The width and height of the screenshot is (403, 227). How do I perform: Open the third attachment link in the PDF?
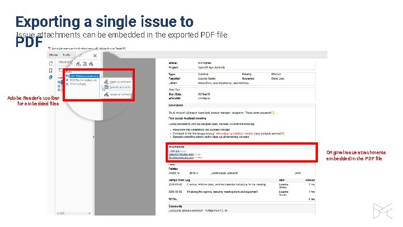coord(181,157)
